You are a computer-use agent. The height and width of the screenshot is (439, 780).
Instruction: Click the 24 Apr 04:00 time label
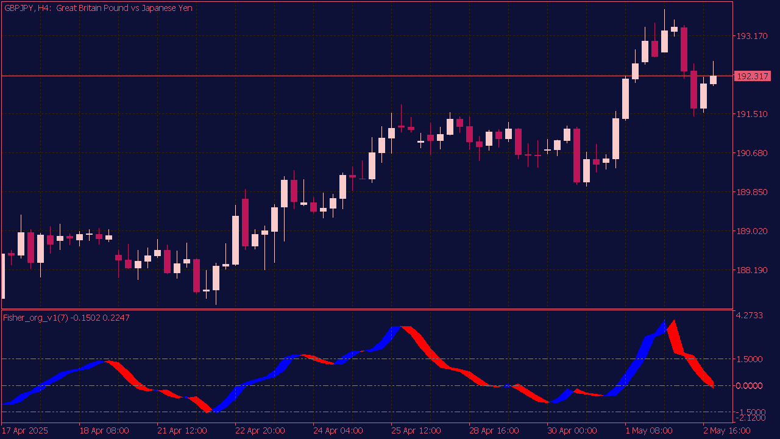[338, 430]
